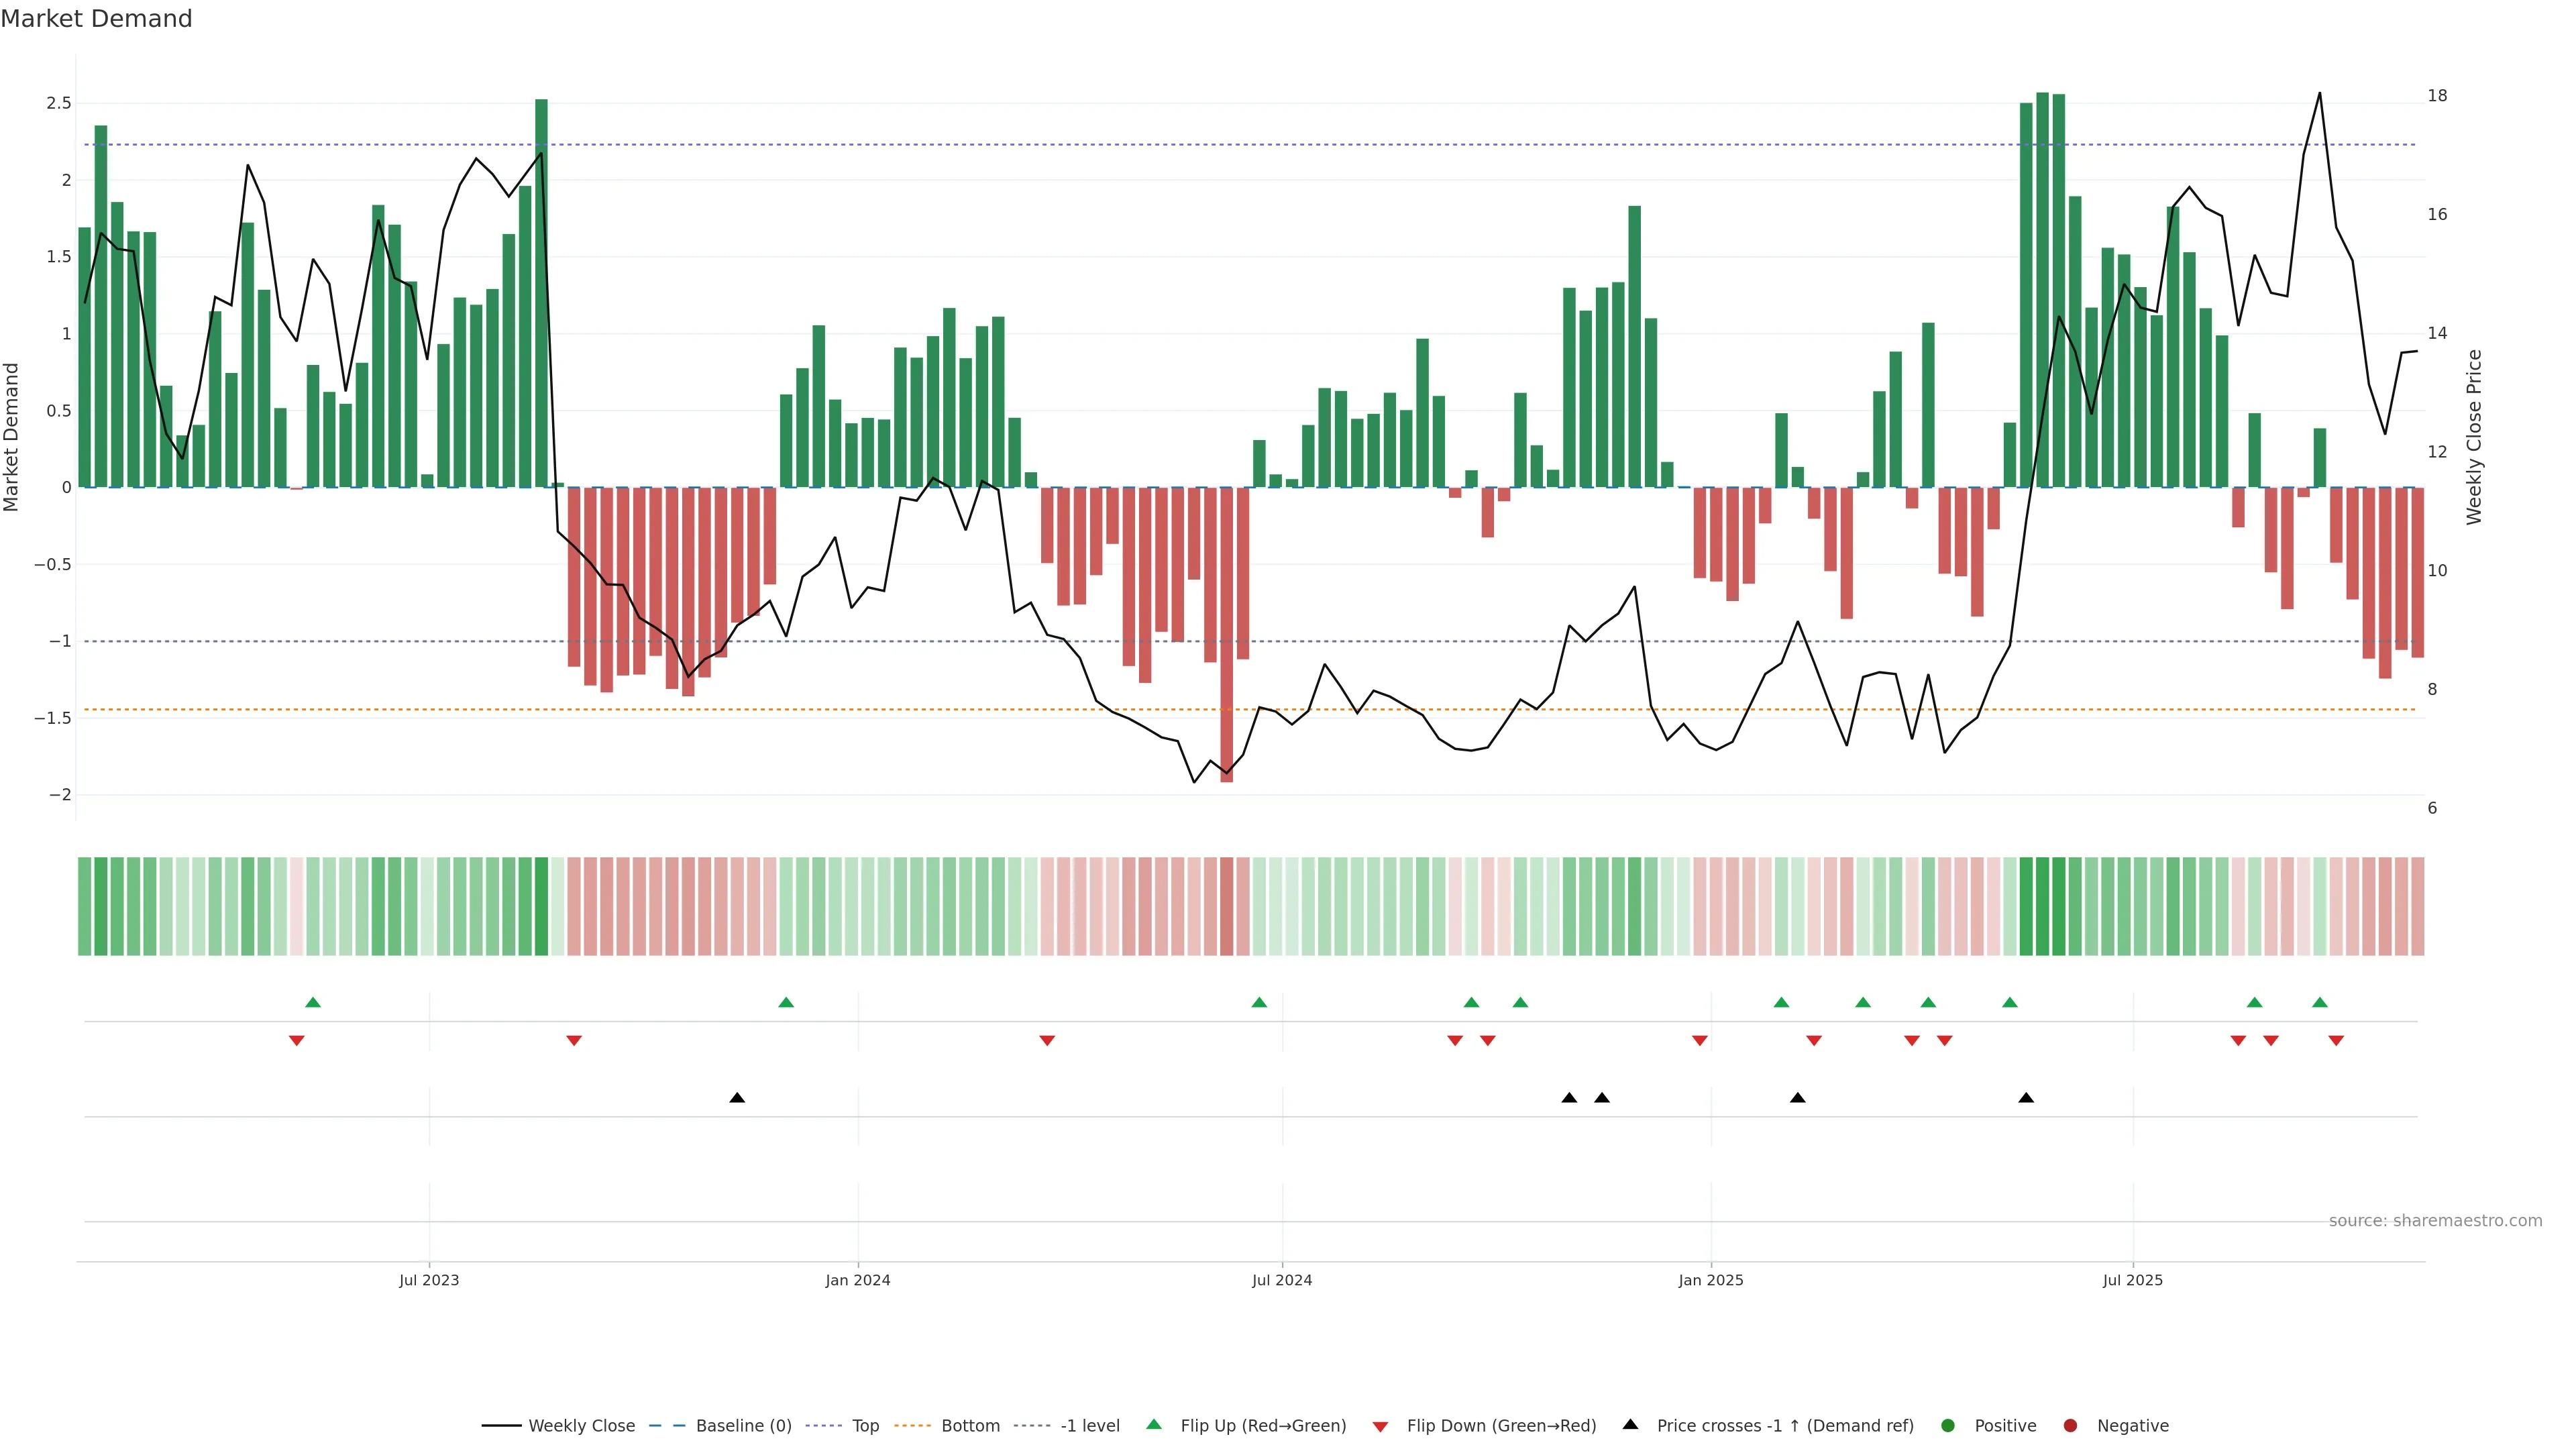The width and height of the screenshot is (2576, 1449).
Task: Click the Market Demand chart title
Action: coord(96,19)
